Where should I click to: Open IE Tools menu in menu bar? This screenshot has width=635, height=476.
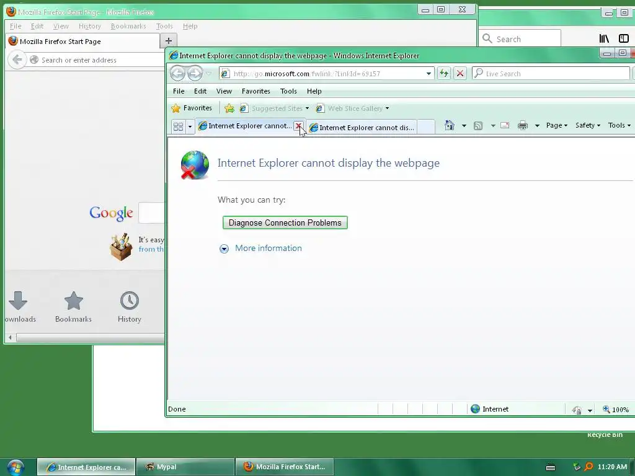click(x=288, y=91)
